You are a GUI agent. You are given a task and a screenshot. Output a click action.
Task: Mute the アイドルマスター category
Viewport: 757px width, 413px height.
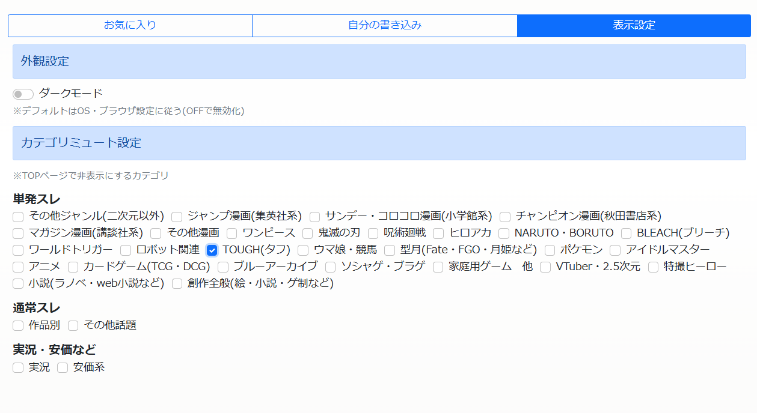pos(615,250)
